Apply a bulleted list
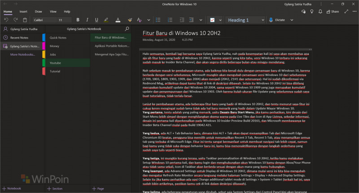The height and width of the screenshot is (193, 359). point(158,20)
